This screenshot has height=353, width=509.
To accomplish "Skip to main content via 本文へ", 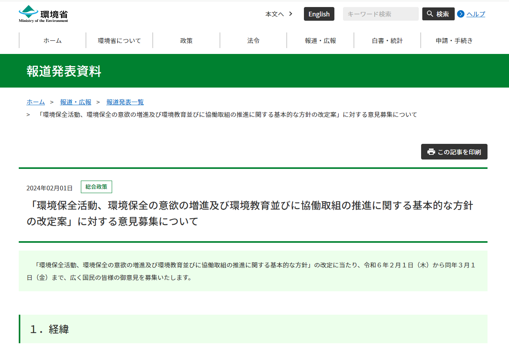I will (275, 14).
